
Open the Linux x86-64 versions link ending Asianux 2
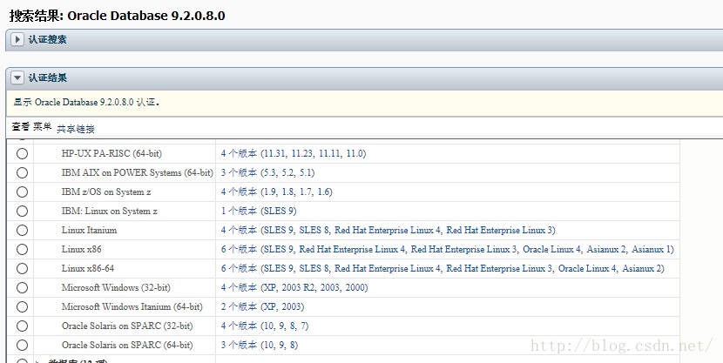click(x=443, y=268)
